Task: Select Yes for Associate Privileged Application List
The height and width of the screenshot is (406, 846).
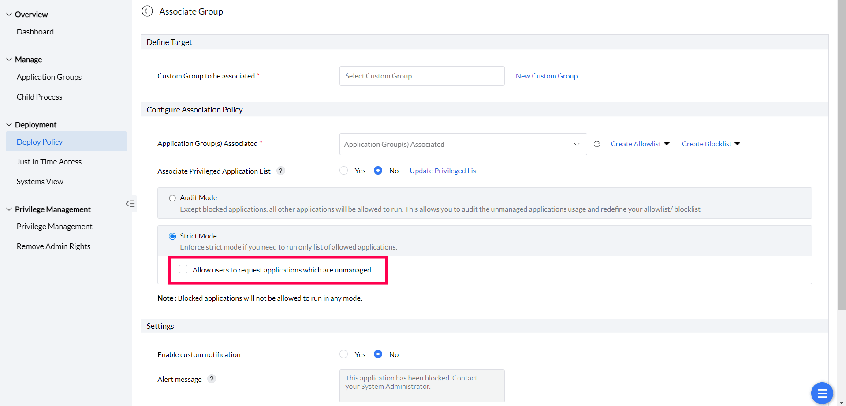Action: (x=344, y=171)
